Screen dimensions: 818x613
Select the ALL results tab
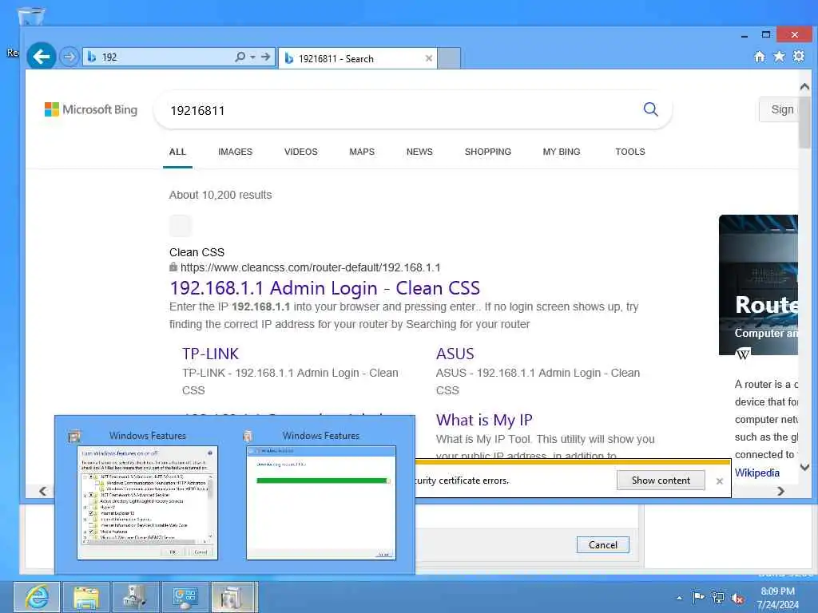point(177,152)
